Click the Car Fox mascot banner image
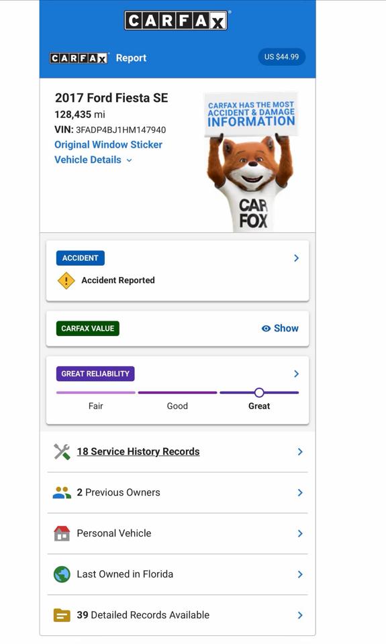This screenshot has width=386, height=644. coord(251,162)
